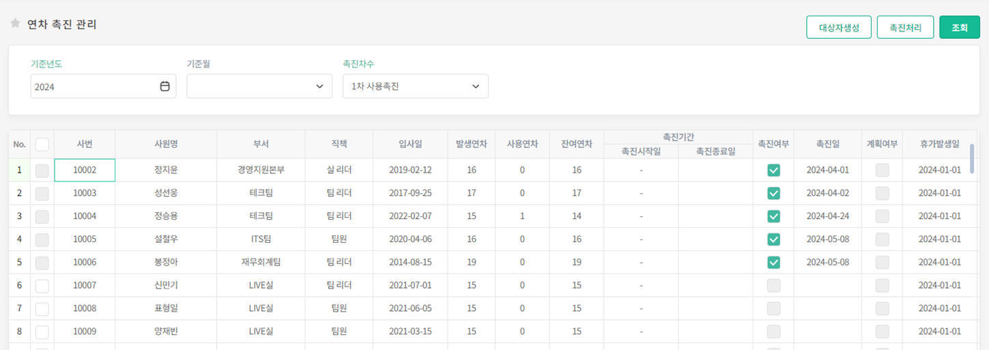
Task: Toggle 촉진여부 checkbox for 정지윤
Action: pos(773,170)
